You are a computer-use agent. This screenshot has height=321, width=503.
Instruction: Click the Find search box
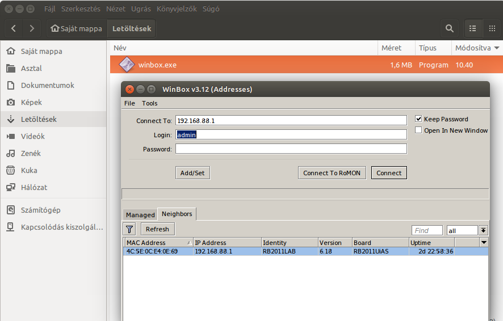point(427,230)
